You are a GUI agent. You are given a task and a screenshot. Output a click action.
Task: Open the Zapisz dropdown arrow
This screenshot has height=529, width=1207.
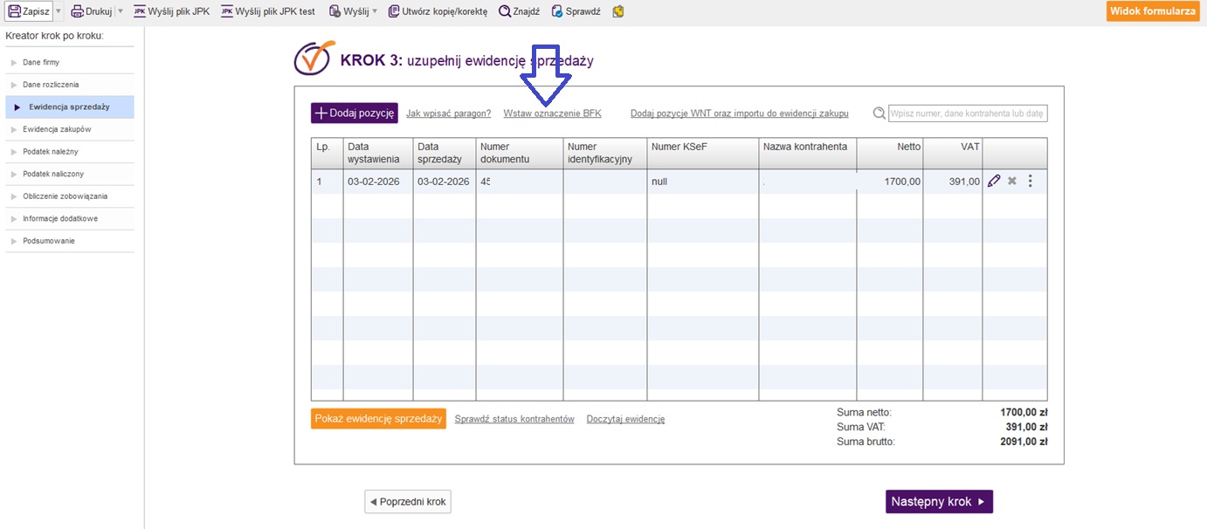[59, 11]
